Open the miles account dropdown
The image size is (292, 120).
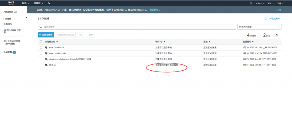(x=260, y=3)
